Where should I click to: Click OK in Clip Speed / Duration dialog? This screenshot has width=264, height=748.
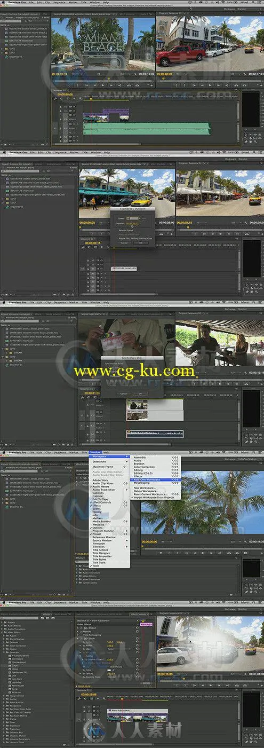click(141, 242)
